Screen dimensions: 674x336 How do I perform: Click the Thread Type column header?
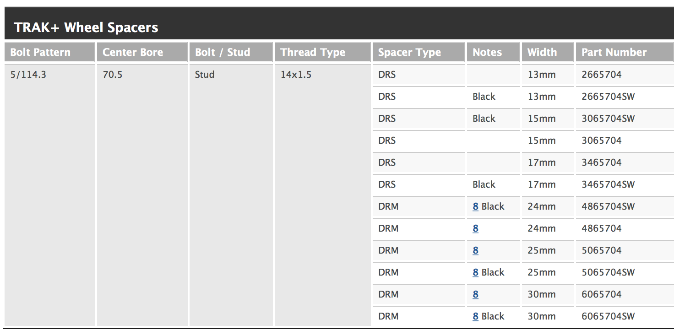(313, 52)
